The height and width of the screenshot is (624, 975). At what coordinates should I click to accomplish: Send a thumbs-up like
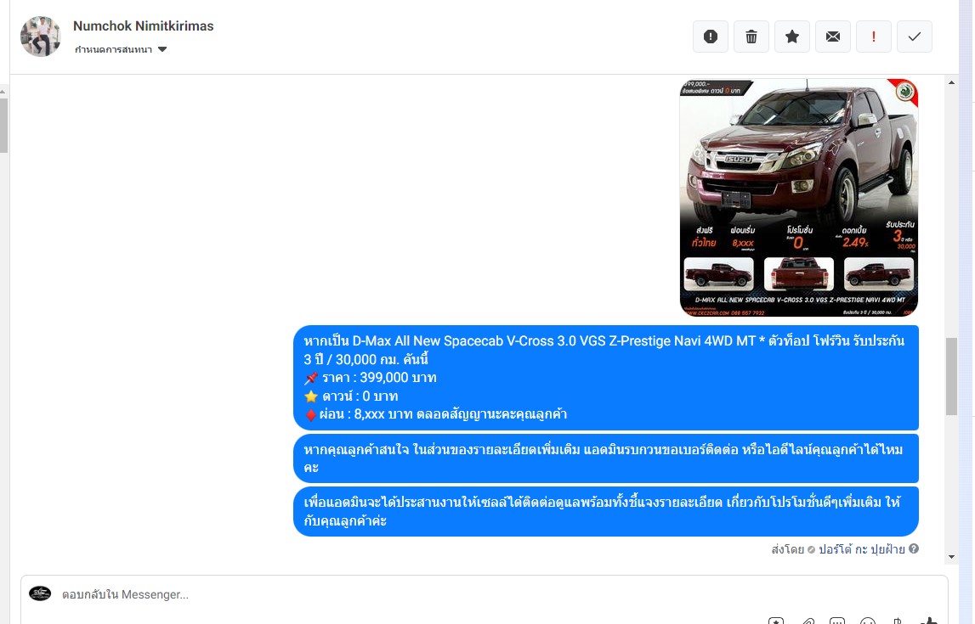(x=927, y=621)
